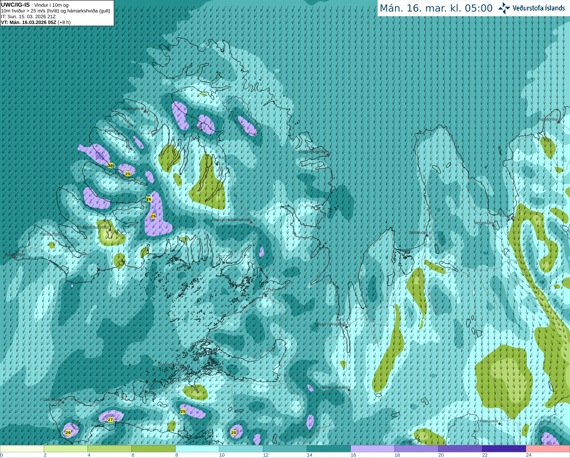The width and height of the screenshot is (570, 458).
Task: Click the pale yellow 0–2 legend swatch
Action: click(x=22, y=449)
